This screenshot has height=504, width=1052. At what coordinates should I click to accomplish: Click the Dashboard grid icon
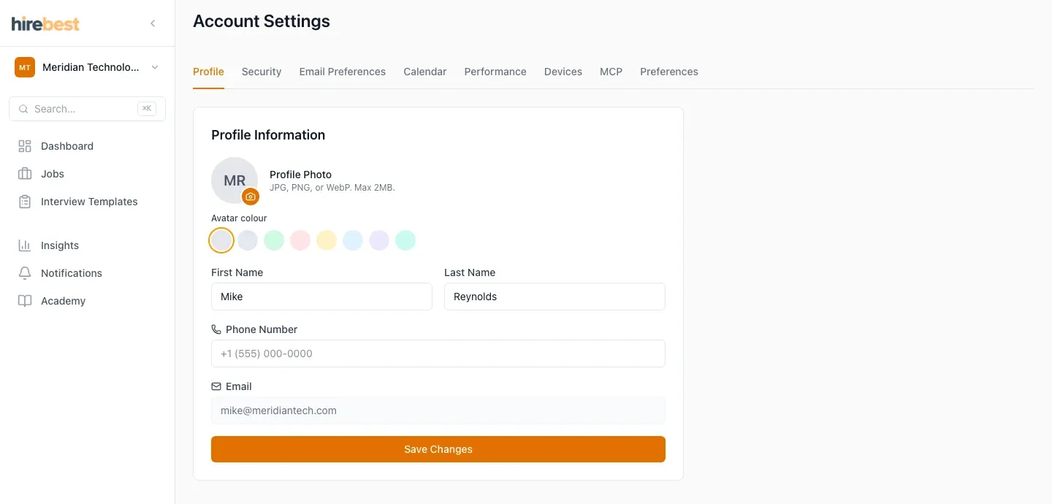25,146
